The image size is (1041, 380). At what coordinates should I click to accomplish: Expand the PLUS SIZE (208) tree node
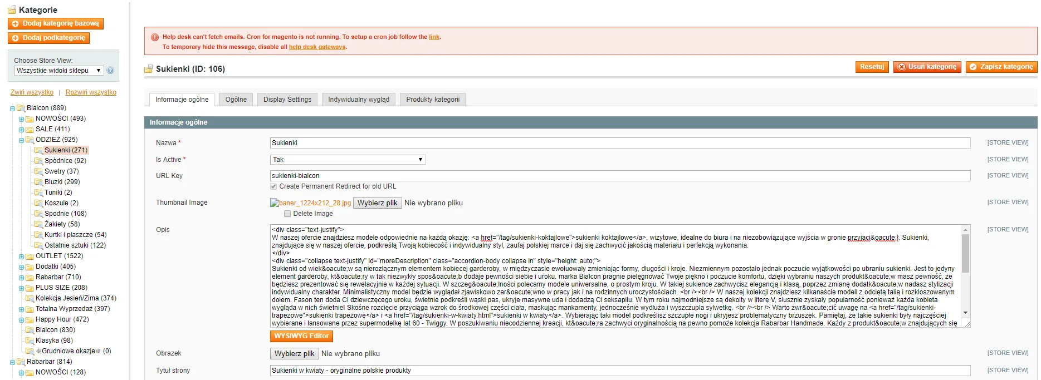coord(21,288)
